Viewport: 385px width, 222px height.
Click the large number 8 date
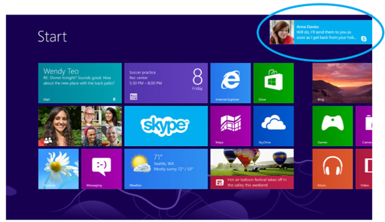tap(198, 77)
